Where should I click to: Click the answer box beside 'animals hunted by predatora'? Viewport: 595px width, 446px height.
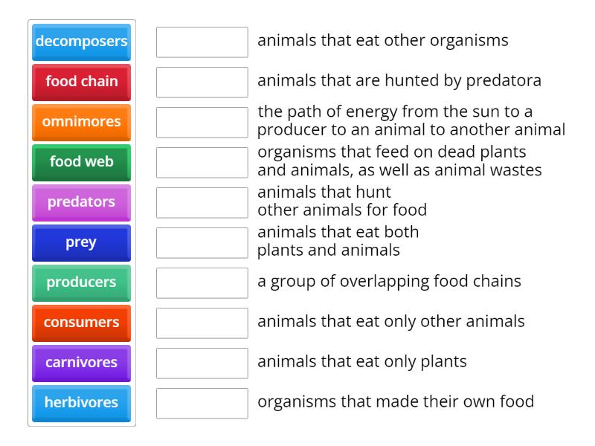coord(202,83)
